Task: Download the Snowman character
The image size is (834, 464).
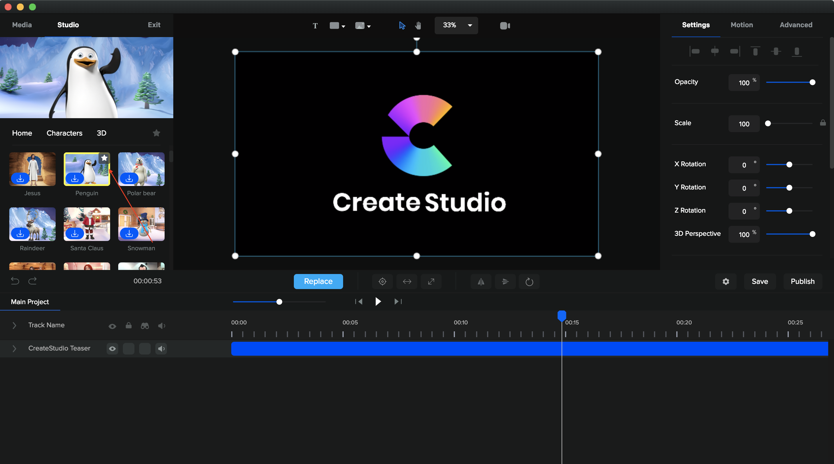Action: (129, 233)
